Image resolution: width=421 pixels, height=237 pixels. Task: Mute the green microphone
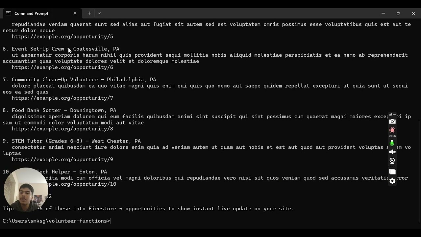(392, 143)
